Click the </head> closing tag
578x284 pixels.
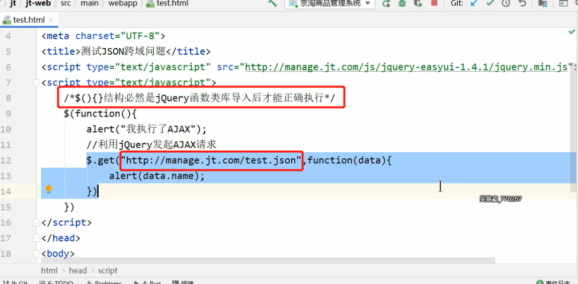click(x=60, y=238)
